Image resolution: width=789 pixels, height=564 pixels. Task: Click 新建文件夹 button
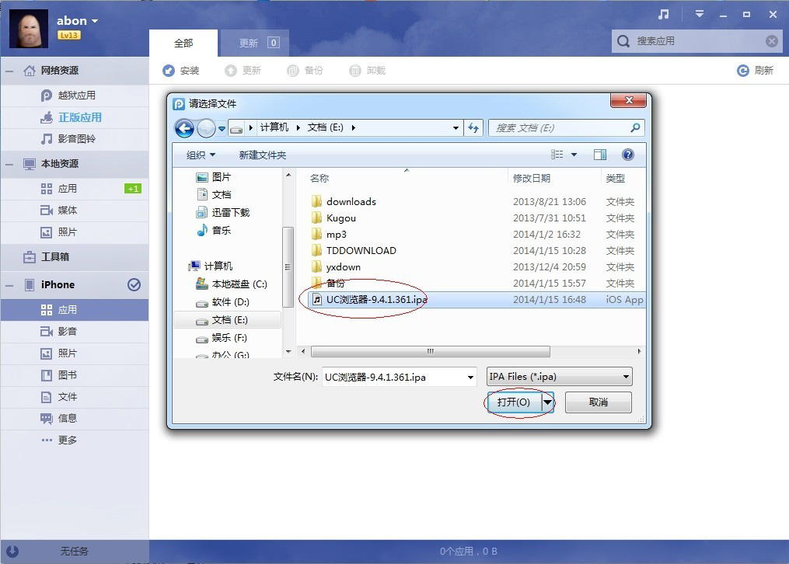[263, 155]
